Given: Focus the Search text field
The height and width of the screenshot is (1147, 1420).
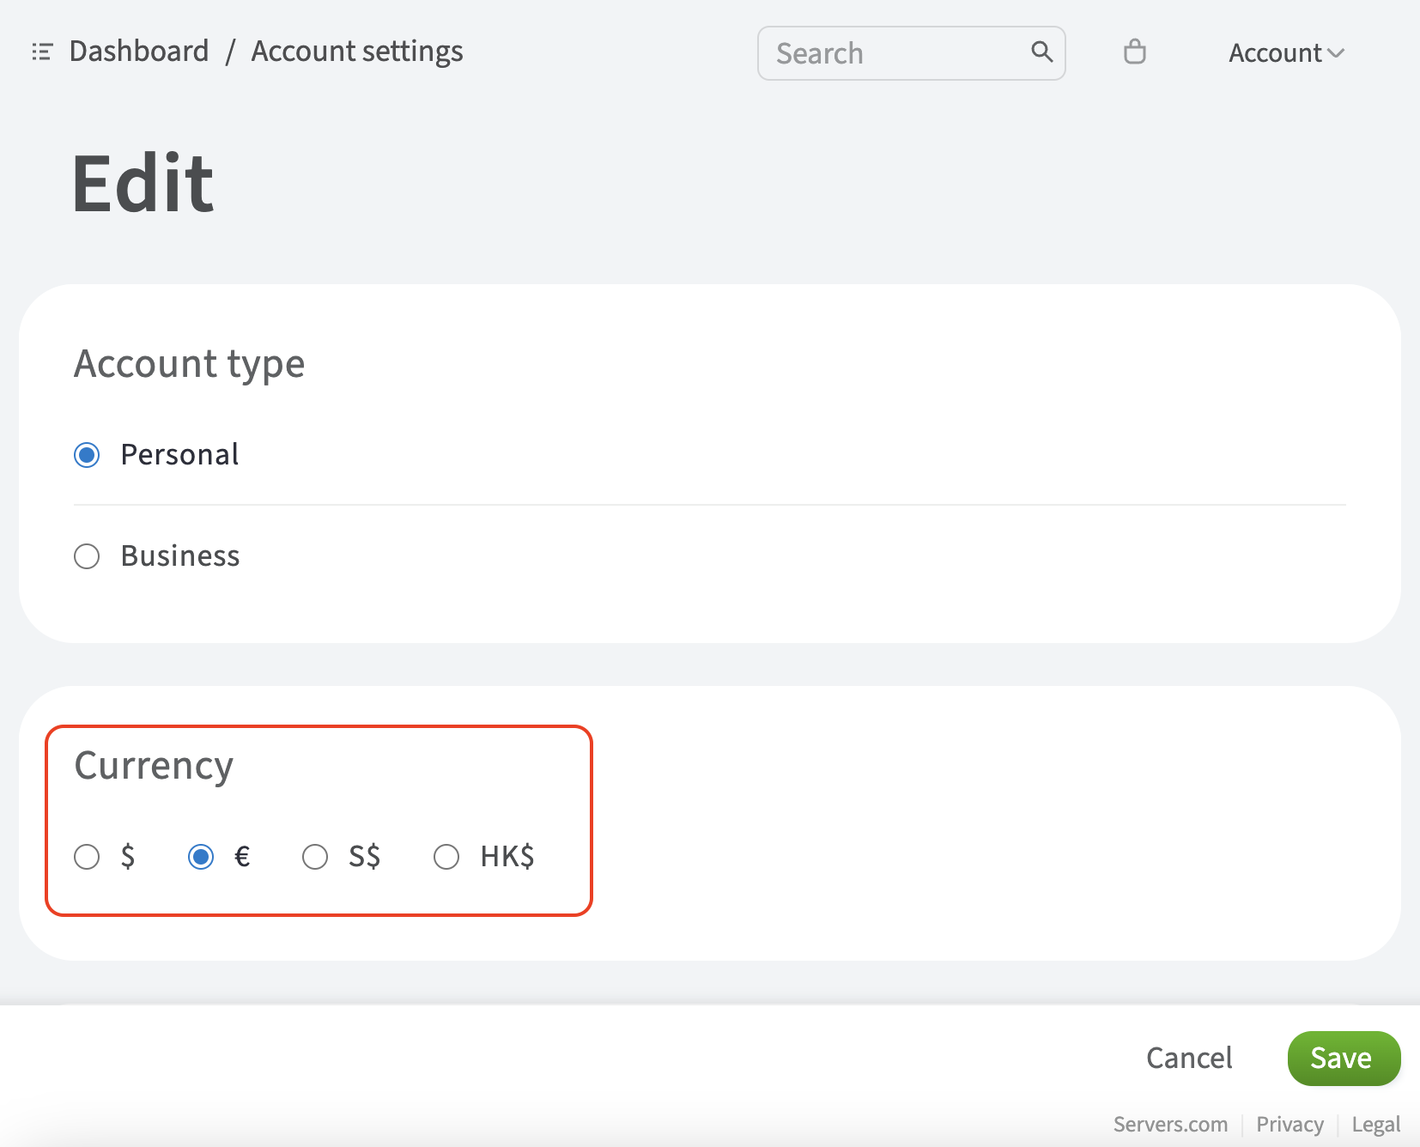Looking at the screenshot, I should (893, 53).
